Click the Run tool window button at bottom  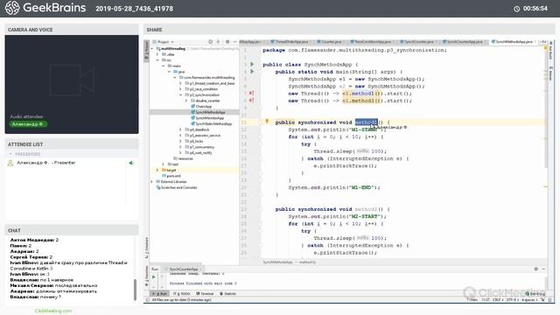[x=160, y=294]
